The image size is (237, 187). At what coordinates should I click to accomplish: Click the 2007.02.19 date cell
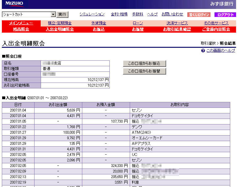coord(18,182)
